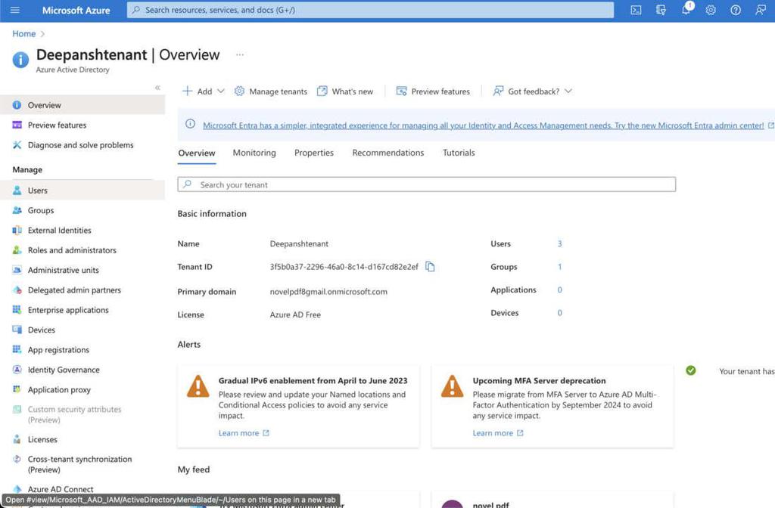The height and width of the screenshot is (508, 775).
Task: Open the hamburger portal menu
Action: tap(15, 10)
